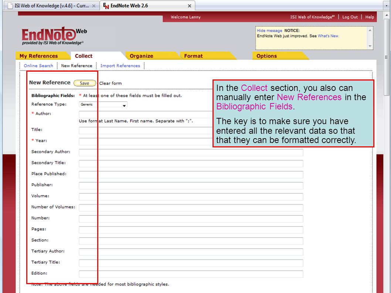The height and width of the screenshot is (293, 391).
Task: Go to Online Search sub-tab
Action: [x=38, y=65]
